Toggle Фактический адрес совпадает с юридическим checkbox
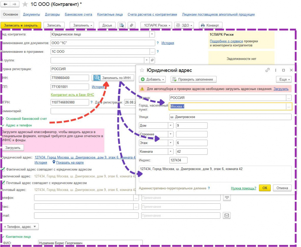The height and width of the screenshot is (247, 301). click(3, 169)
